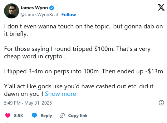Expand tweet with Show more
This screenshot has height=123, width=167.
click(x=60, y=94)
